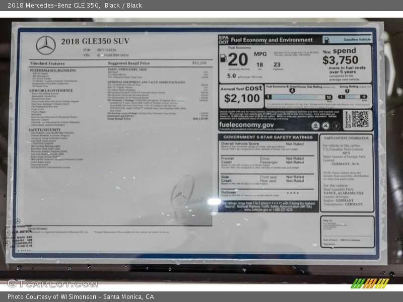Click the pump icon in the Gasoline Vehicle label

[326, 40]
